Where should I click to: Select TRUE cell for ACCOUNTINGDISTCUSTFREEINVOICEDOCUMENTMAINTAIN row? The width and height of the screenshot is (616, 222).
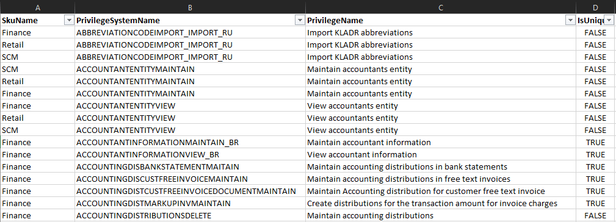tap(596, 191)
